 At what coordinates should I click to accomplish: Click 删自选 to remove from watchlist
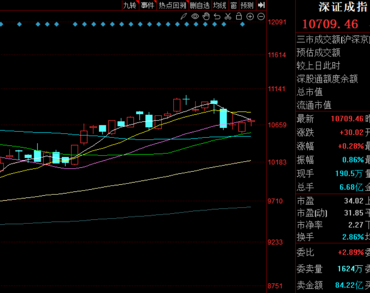(200, 5)
